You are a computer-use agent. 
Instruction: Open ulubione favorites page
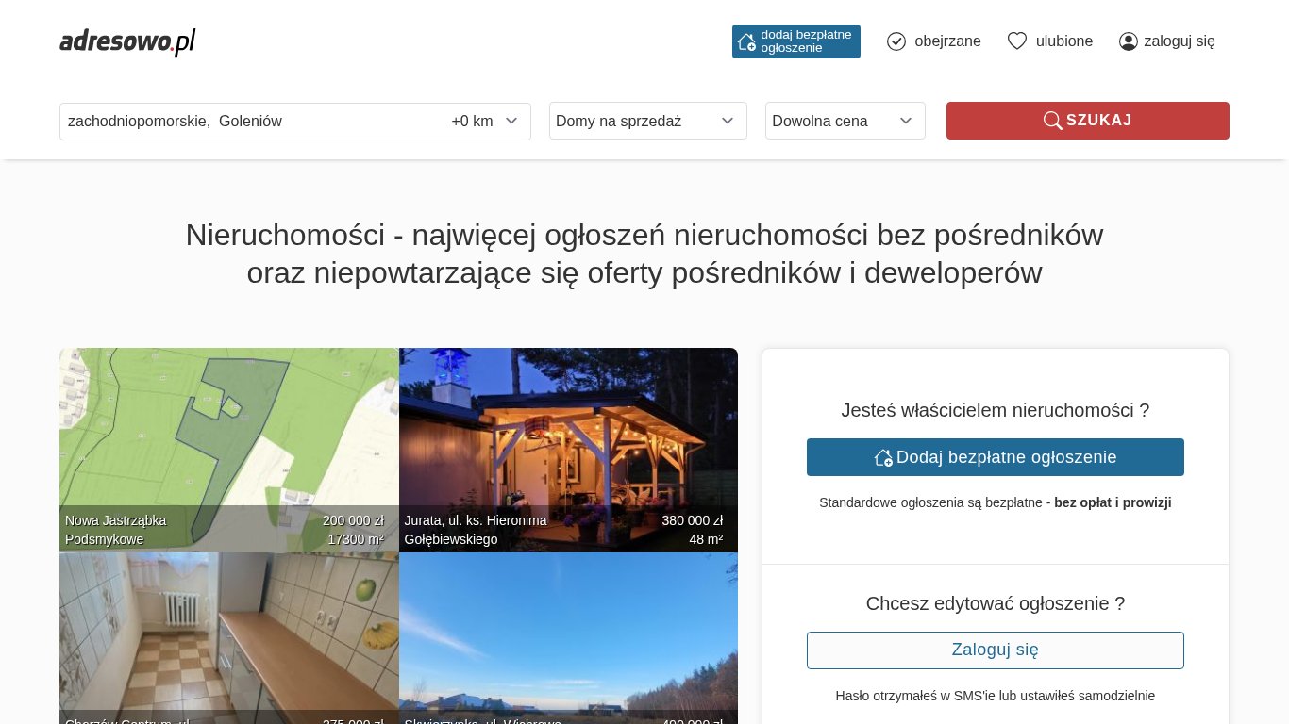pyautogui.click(x=1063, y=41)
